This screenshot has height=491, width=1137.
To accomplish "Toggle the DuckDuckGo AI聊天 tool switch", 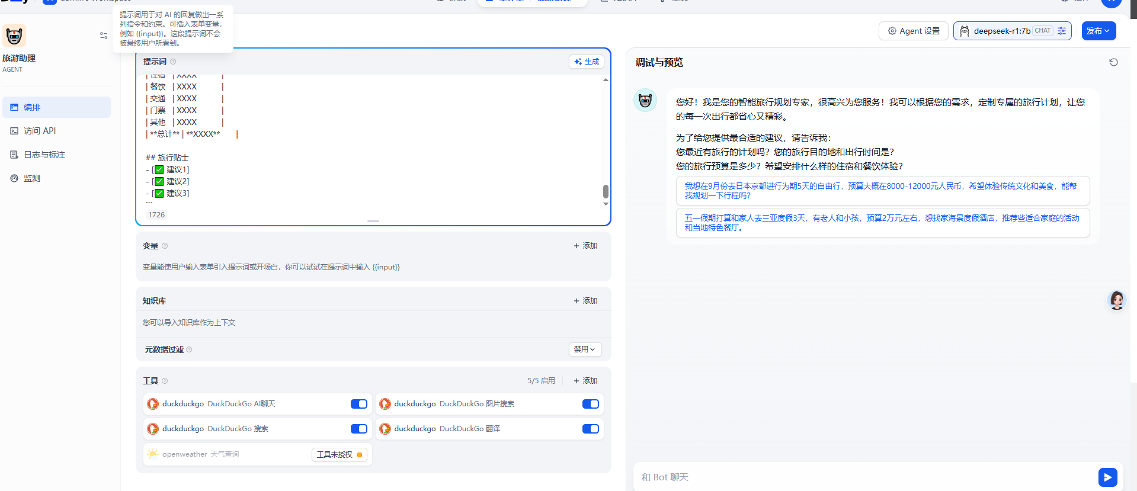I will point(359,404).
